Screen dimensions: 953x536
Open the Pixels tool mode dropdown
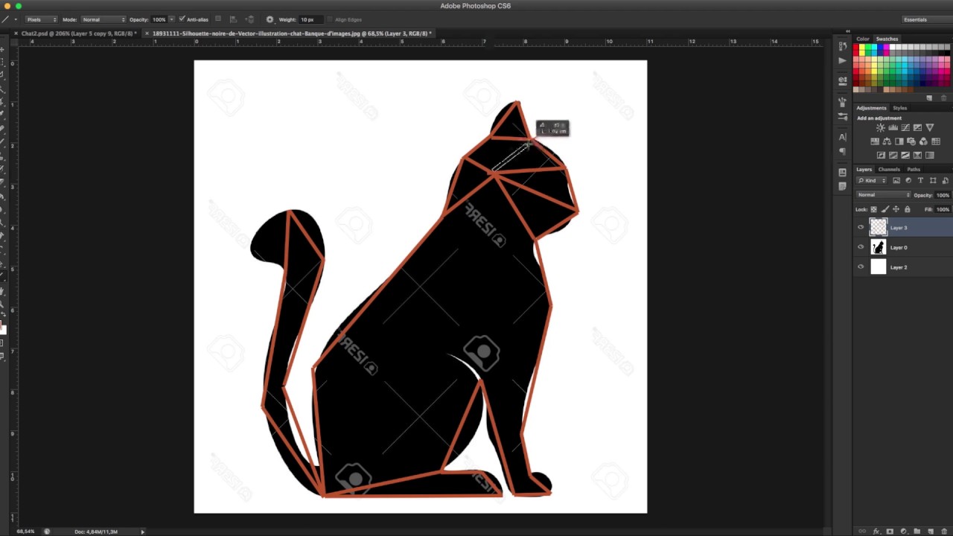click(x=42, y=19)
